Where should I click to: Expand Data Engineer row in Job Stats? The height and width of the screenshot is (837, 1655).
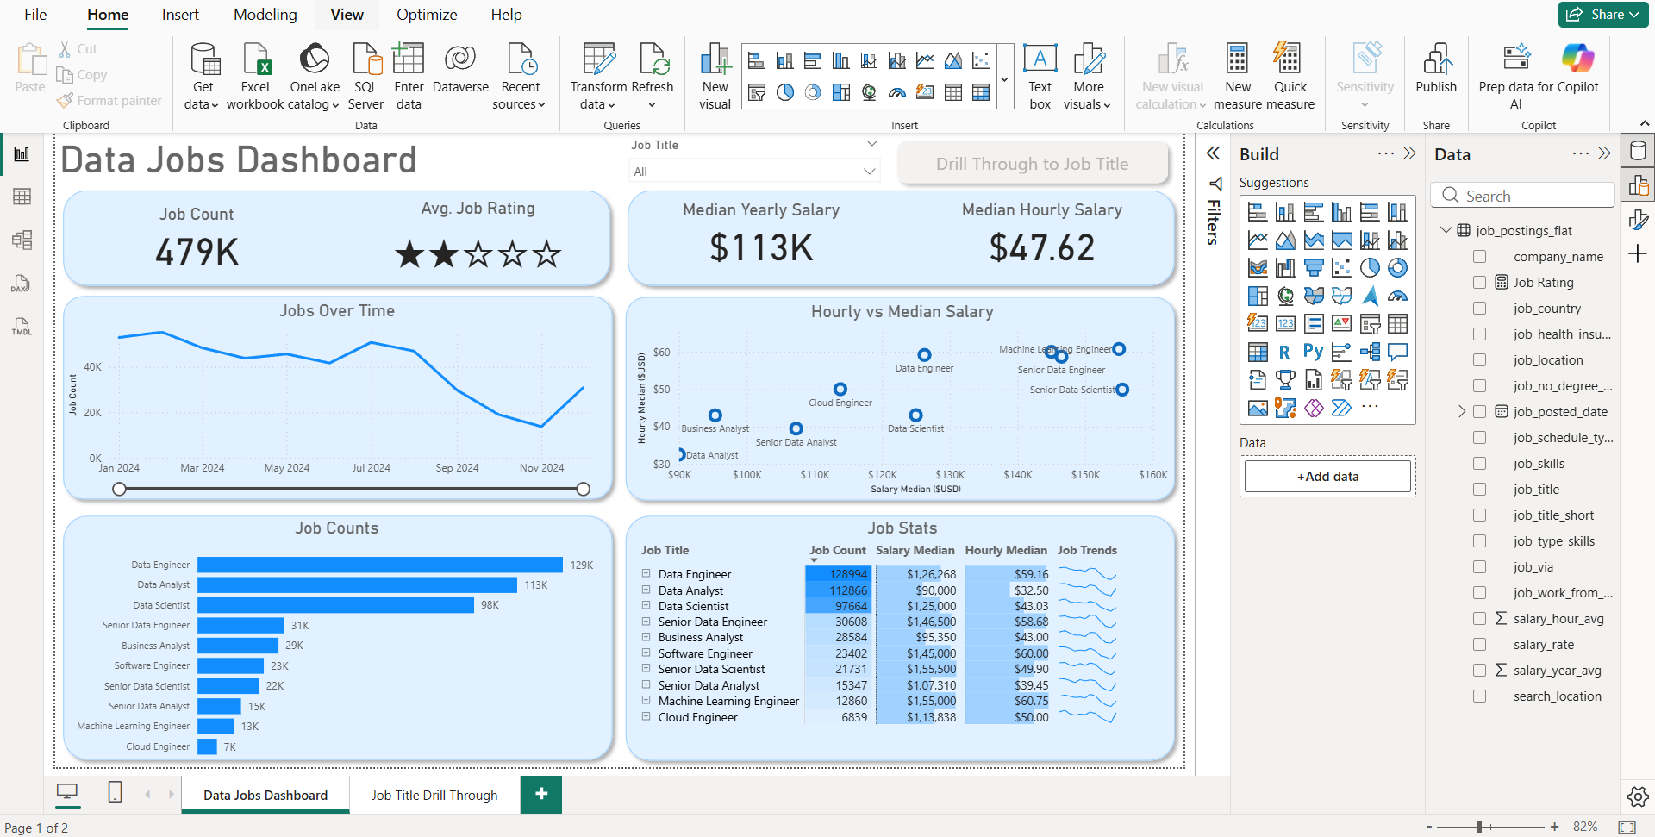[646, 573]
